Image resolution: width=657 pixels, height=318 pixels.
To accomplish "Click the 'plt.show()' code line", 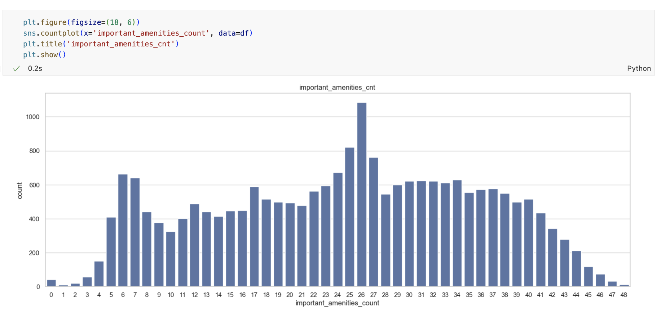I will pyautogui.click(x=44, y=55).
